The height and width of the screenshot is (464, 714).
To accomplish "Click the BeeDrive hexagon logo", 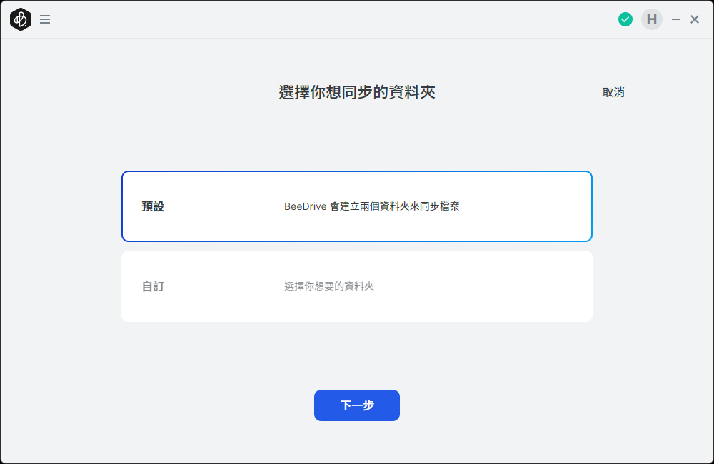I will click(x=21, y=19).
